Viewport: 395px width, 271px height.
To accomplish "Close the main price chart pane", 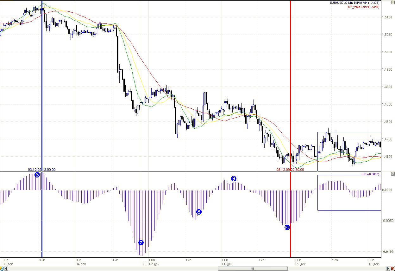I will (393, 3).
